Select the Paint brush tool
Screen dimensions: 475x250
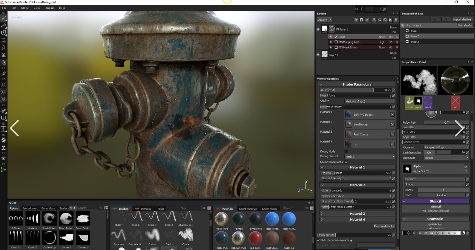click(x=4, y=18)
